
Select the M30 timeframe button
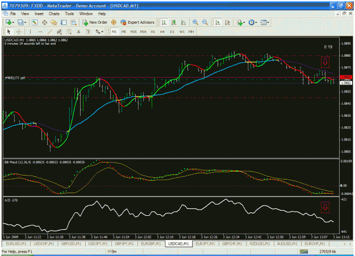point(143,32)
